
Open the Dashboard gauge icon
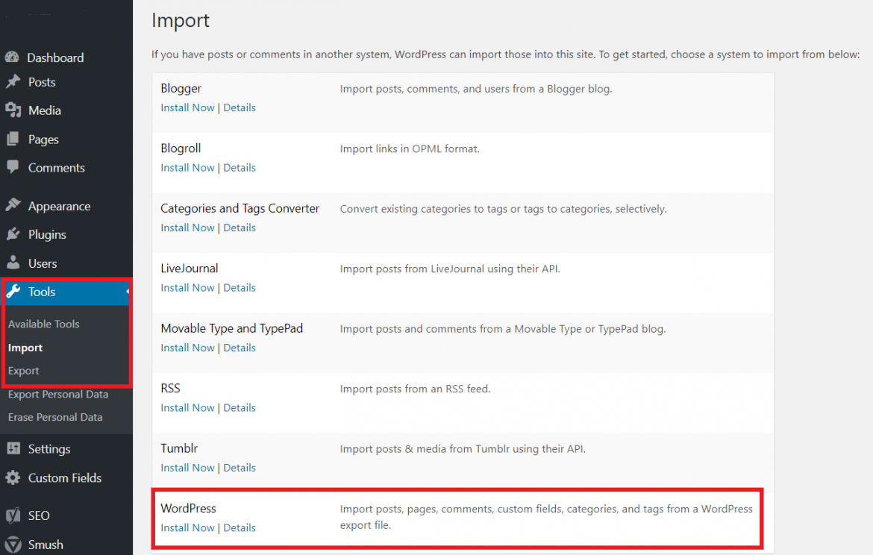click(x=15, y=57)
